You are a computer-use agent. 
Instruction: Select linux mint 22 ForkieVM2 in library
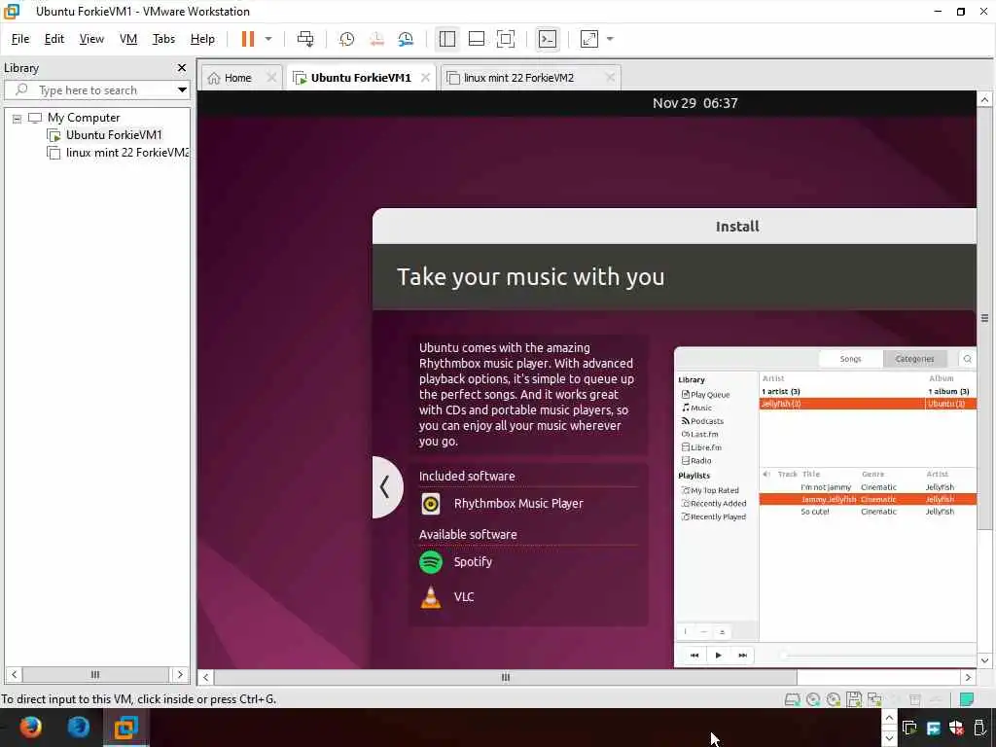127,153
